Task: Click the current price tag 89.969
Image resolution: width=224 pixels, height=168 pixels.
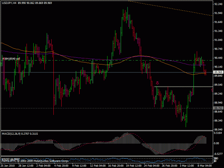Action: coord(218,72)
